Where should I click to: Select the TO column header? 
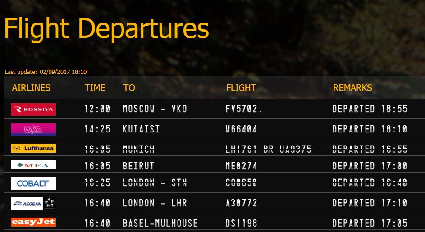click(129, 88)
